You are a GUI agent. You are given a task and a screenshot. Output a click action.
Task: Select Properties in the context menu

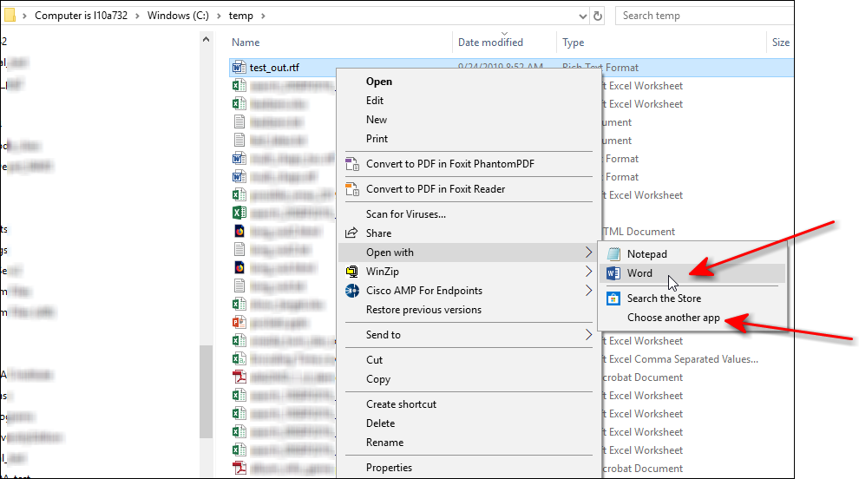[x=389, y=468]
